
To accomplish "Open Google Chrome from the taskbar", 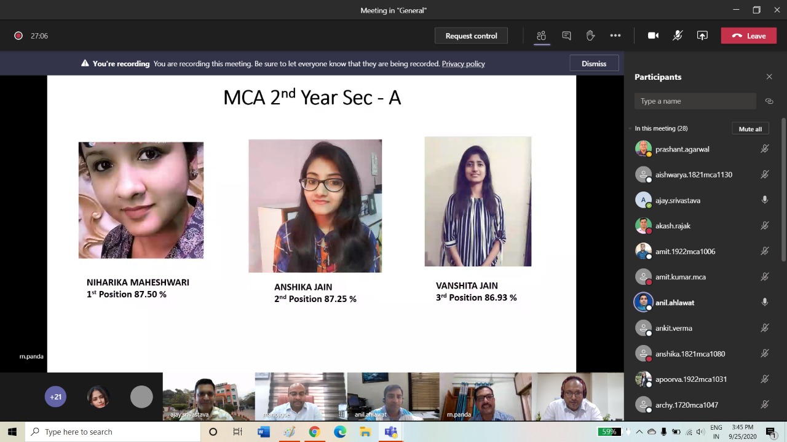I will [314, 432].
